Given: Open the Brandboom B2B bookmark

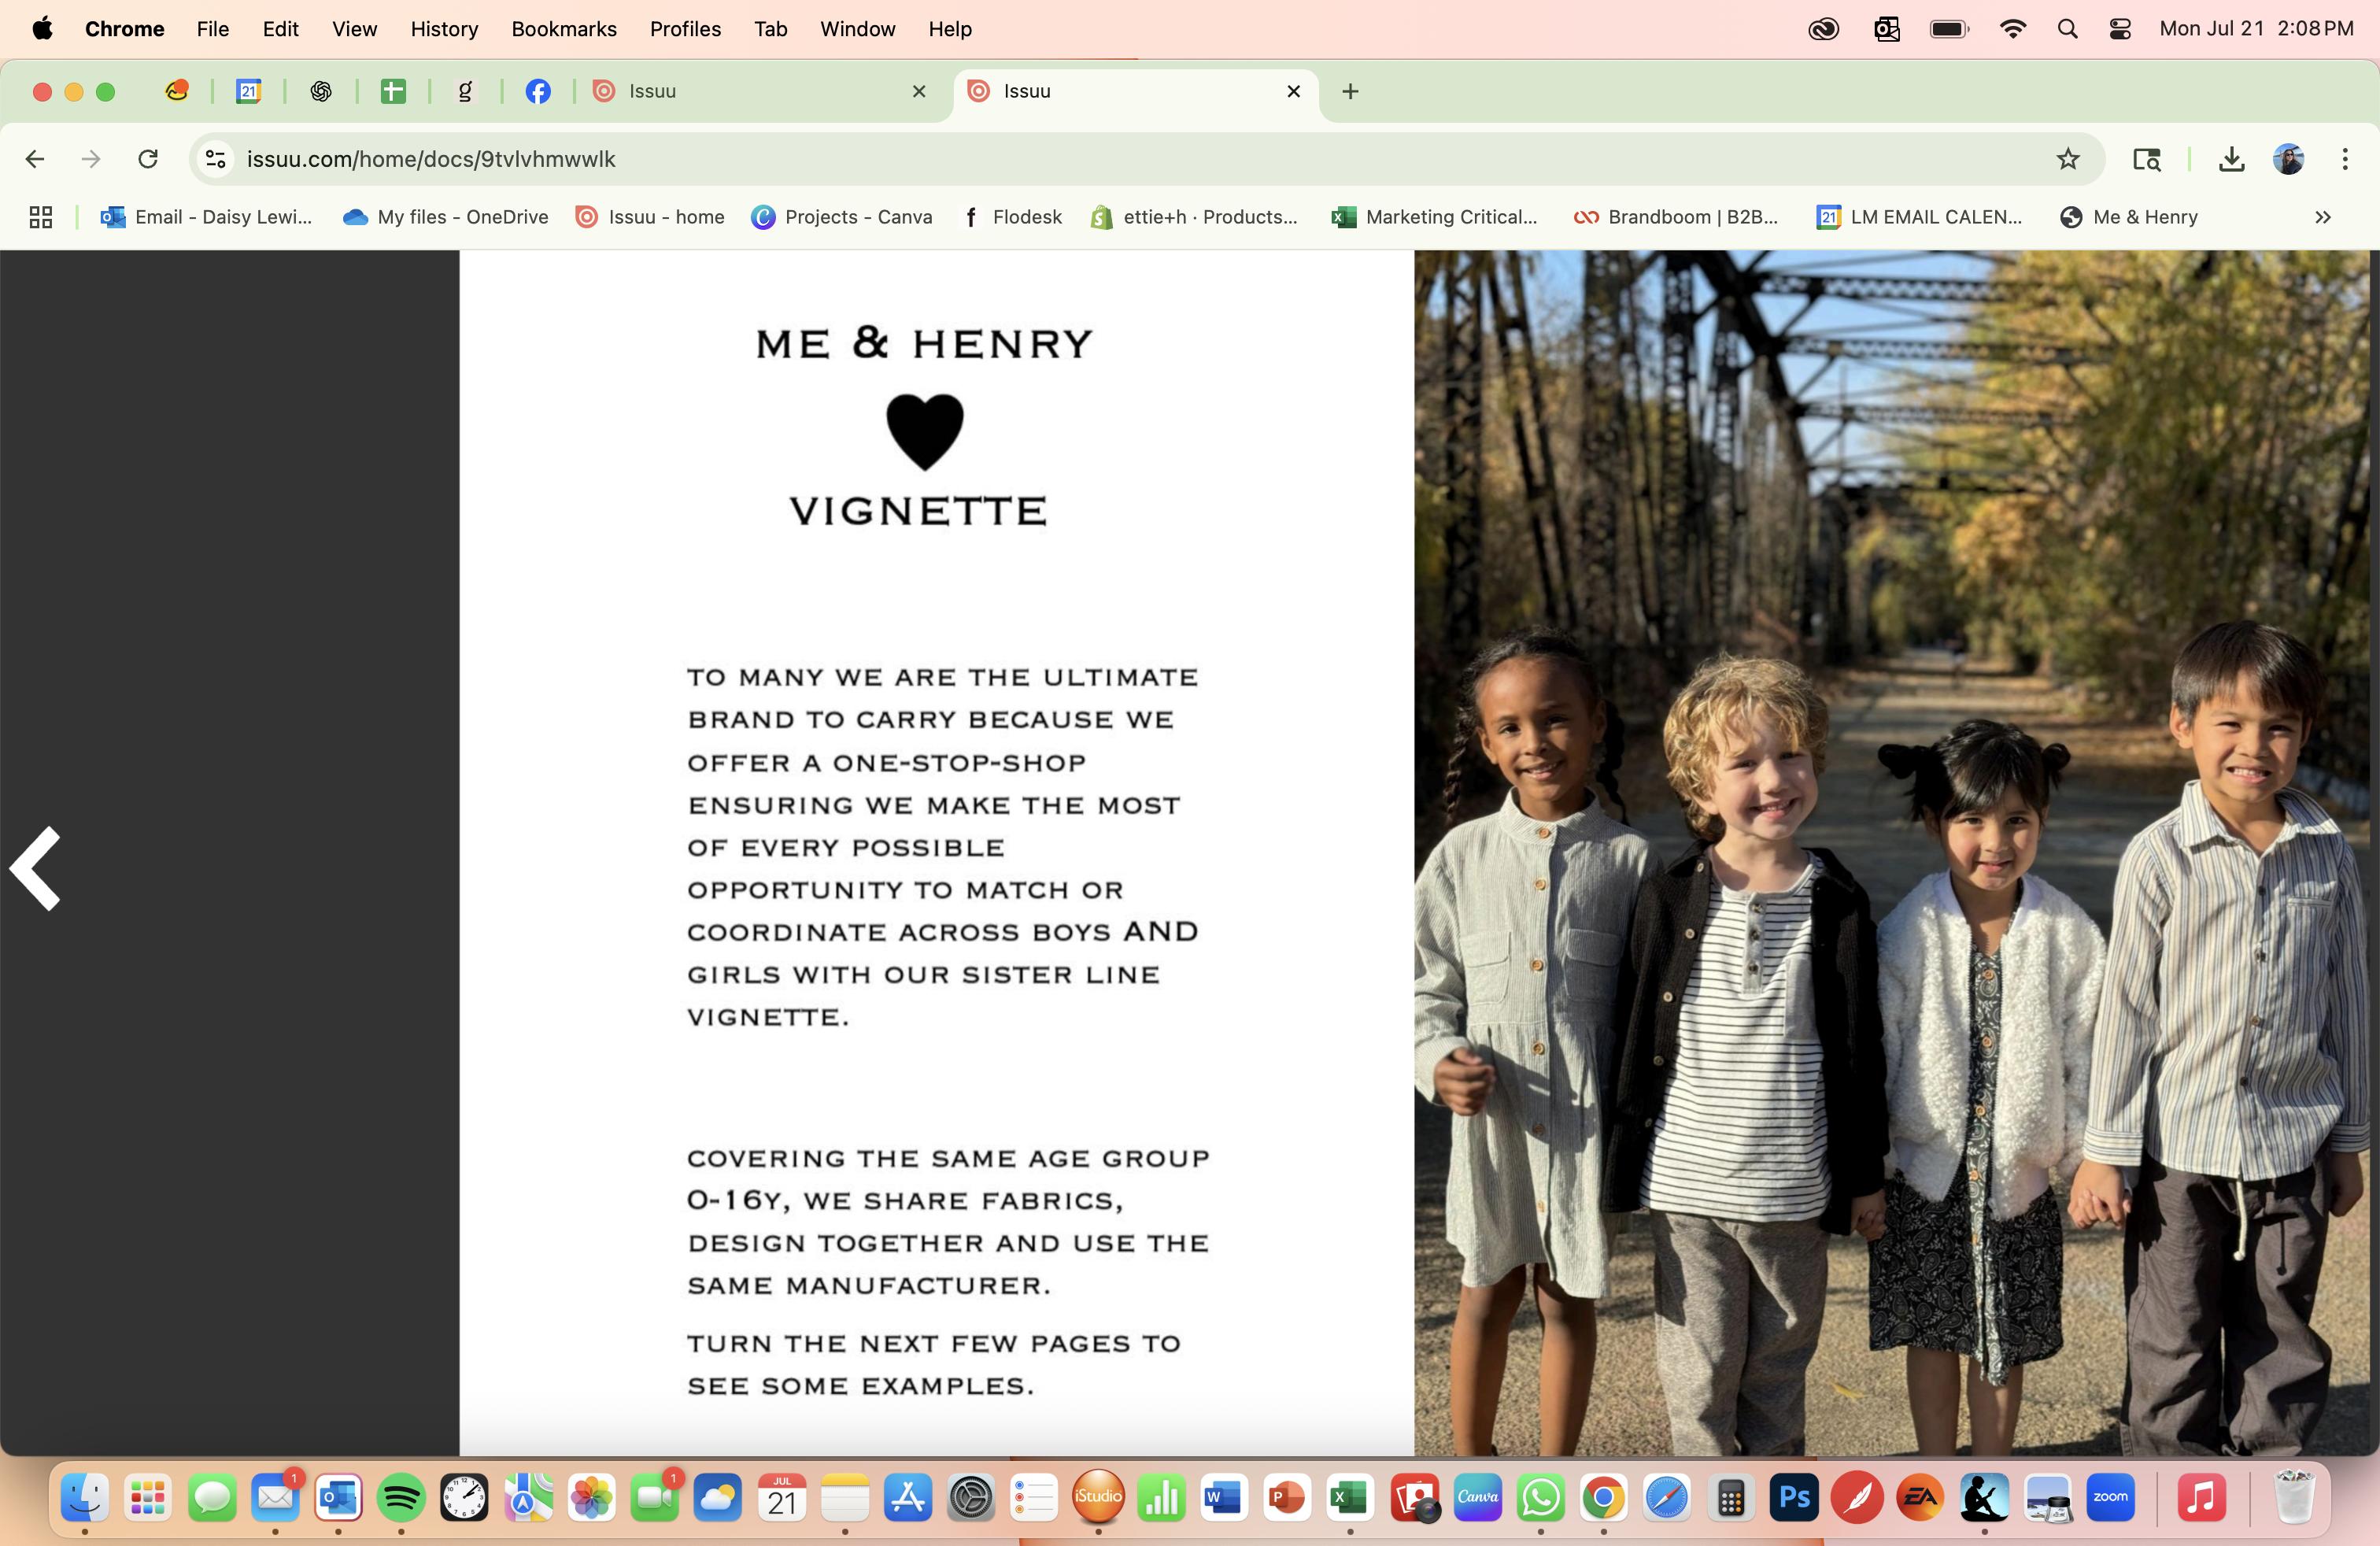Looking at the screenshot, I should click(x=1676, y=217).
